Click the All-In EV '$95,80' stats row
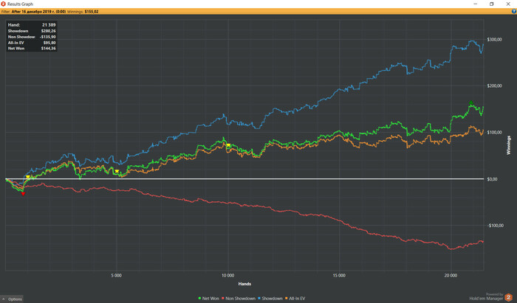Image resolution: width=517 pixels, height=303 pixels. [32, 43]
